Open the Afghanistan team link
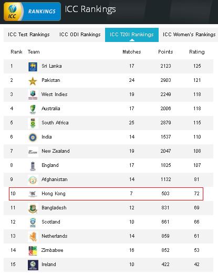Screen dimensions: 218x275 coord(55,179)
